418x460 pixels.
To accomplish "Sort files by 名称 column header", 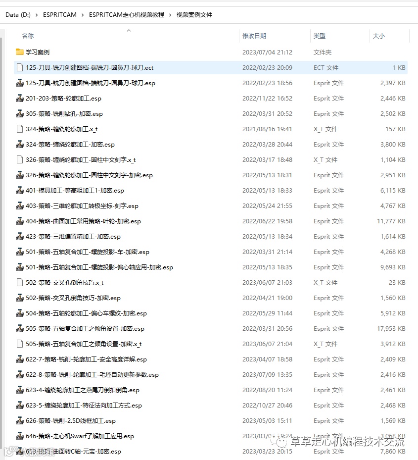I will pos(28,36).
